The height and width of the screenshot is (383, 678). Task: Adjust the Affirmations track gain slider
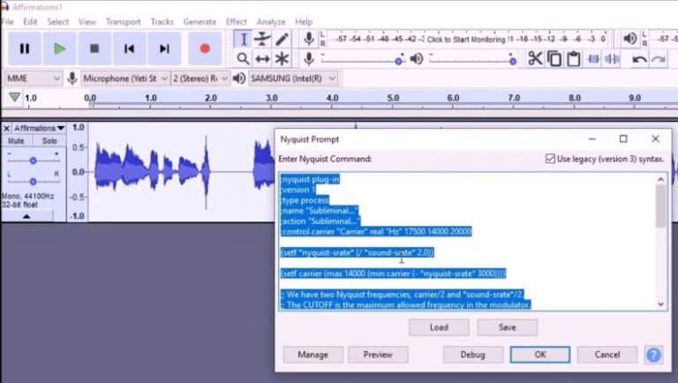(x=33, y=161)
